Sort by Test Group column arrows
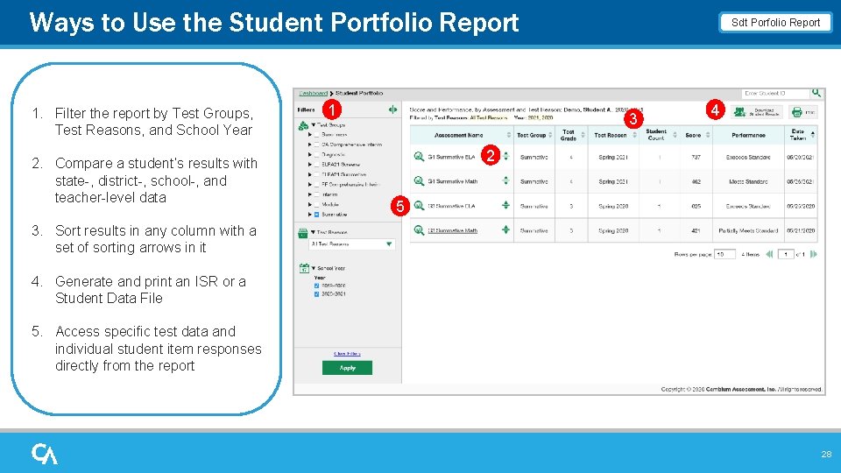This screenshot has width=841, height=473. point(550,135)
